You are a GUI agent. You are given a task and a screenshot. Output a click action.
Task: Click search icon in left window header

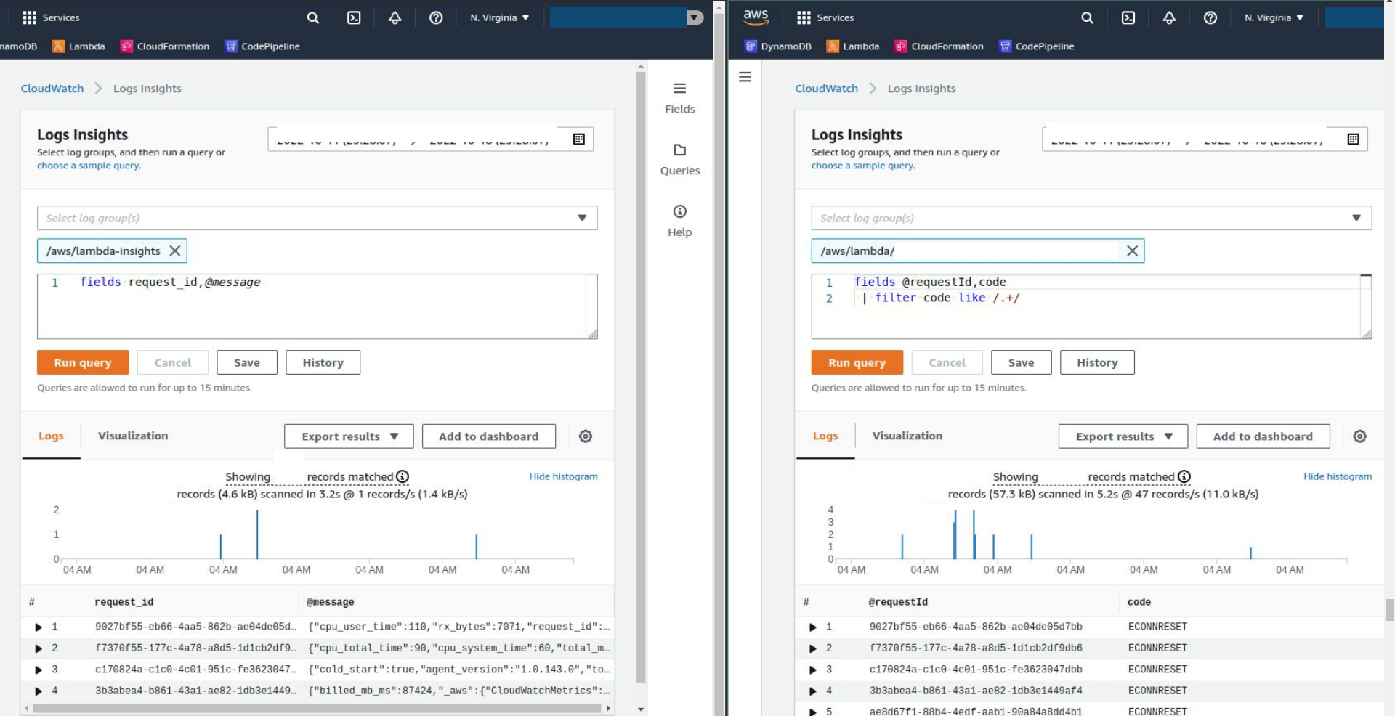click(313, 17)
